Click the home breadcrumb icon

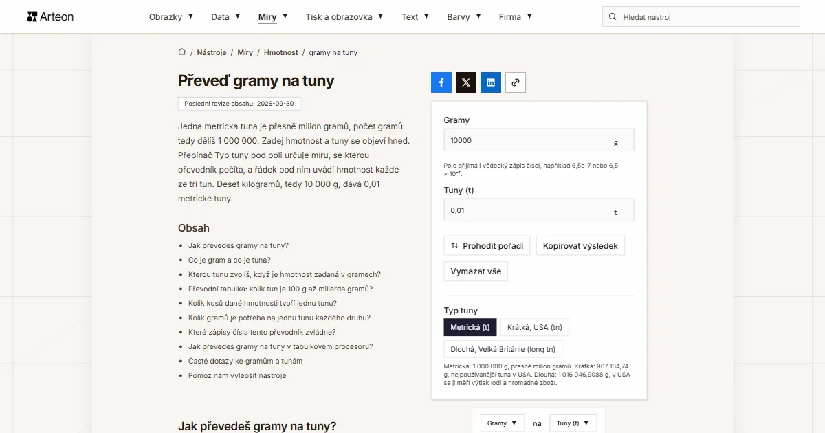(182, 52)
